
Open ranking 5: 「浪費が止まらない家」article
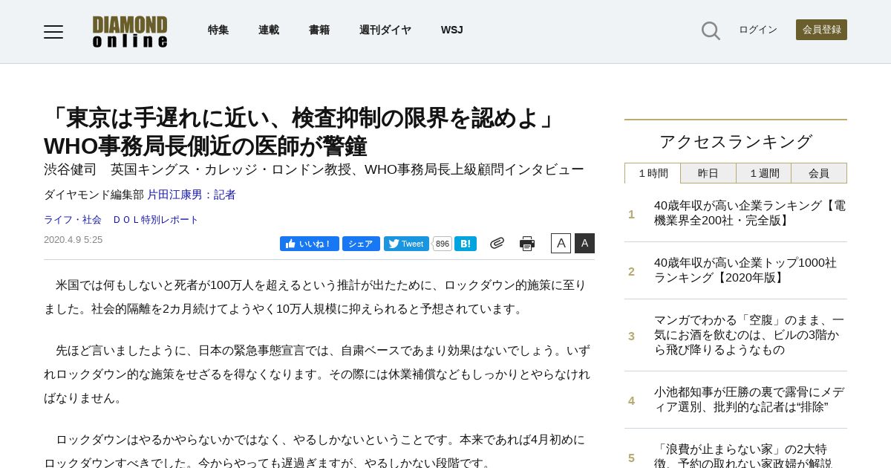click(743, 455)
